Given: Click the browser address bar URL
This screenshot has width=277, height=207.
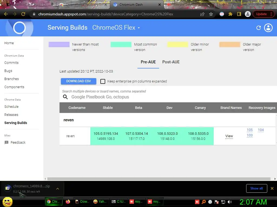Looking at the screenshot, I should coord(106,14).
